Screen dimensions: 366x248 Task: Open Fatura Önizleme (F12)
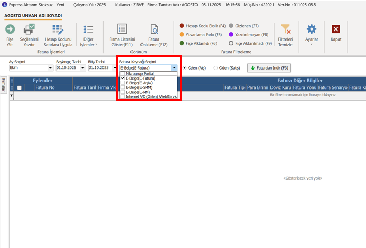click(x=154, y=35)
